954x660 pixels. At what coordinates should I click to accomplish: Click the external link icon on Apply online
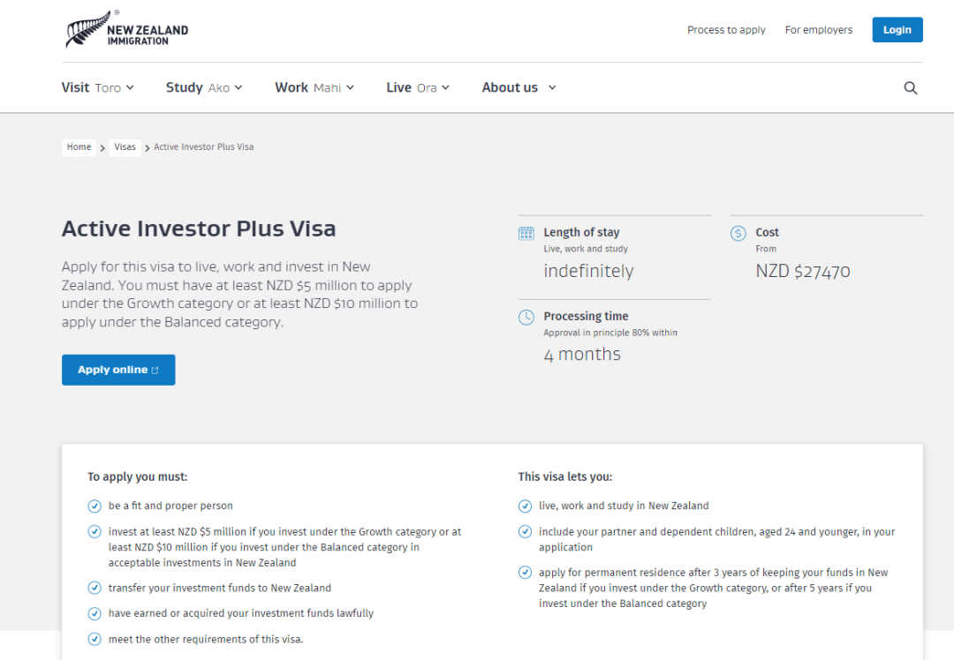155,371
